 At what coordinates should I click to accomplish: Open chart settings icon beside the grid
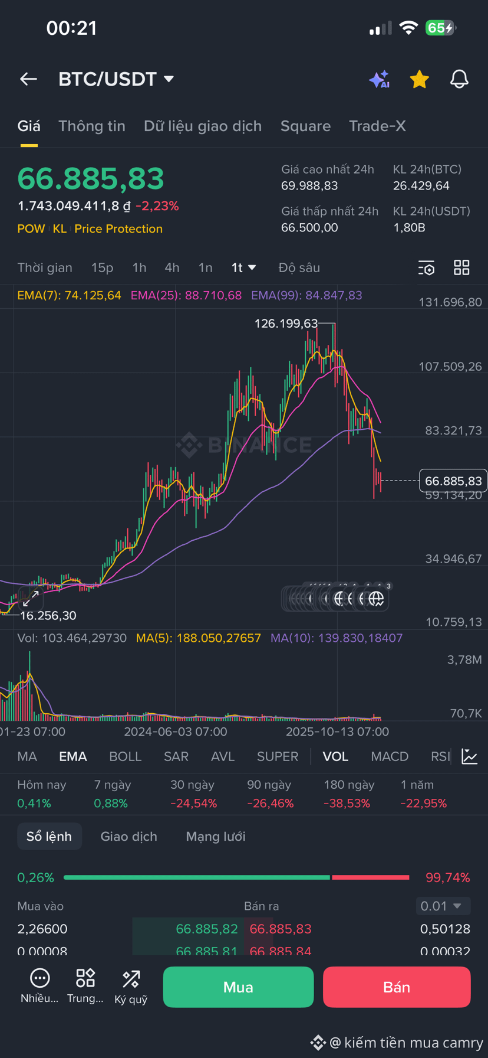point(426,268)
